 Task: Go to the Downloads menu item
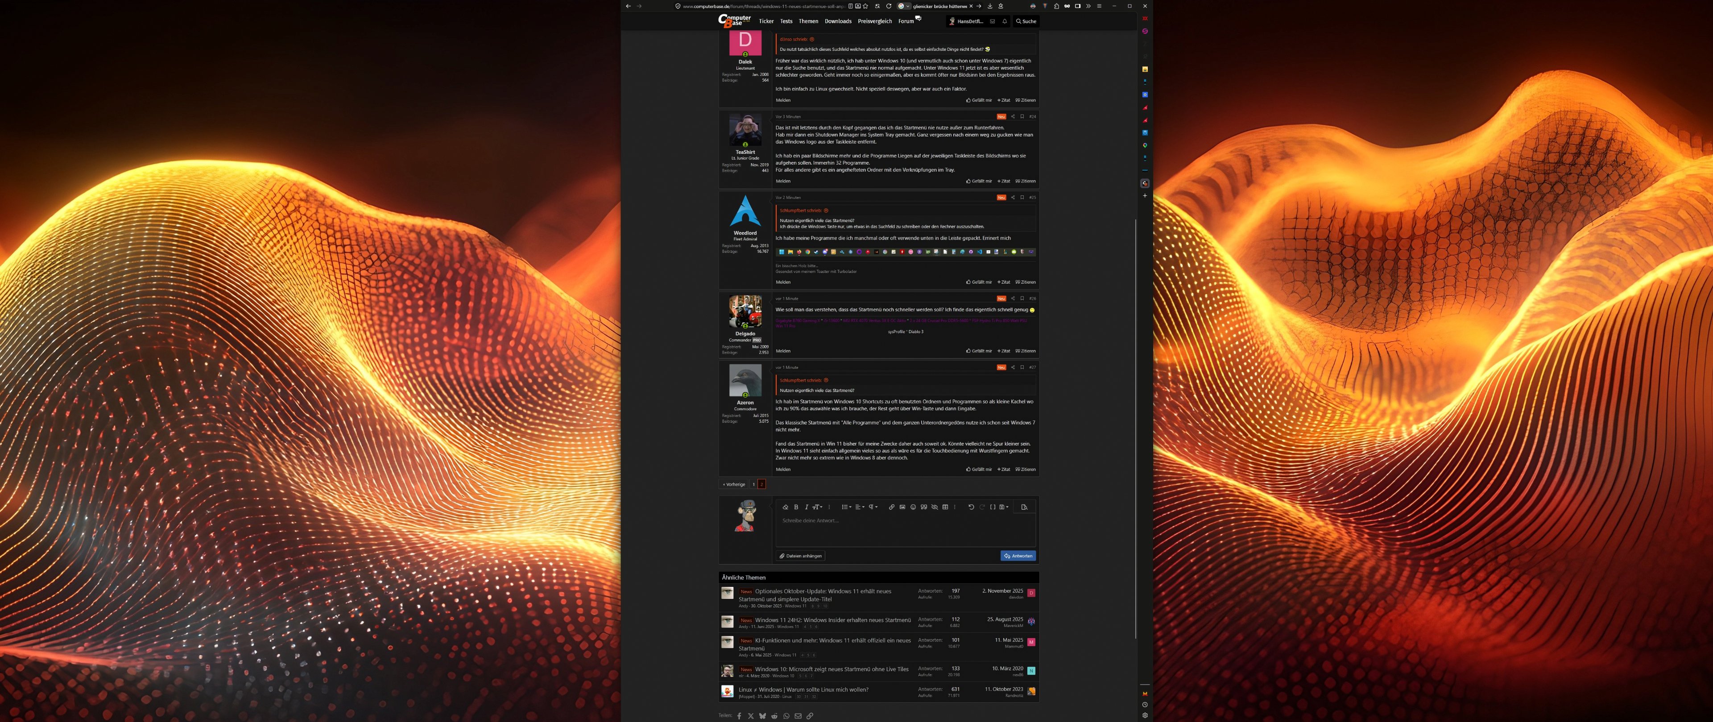838,21
